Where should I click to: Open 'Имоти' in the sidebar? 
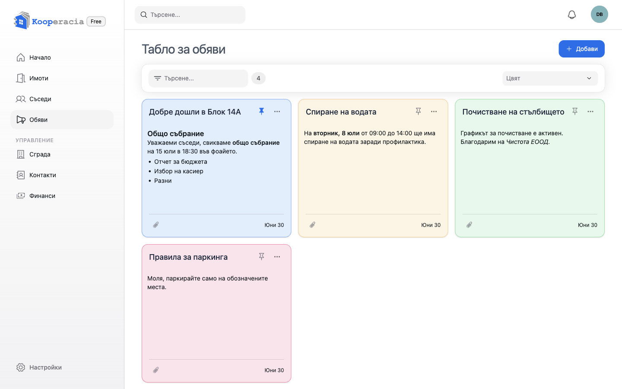[x=62, y=78]
